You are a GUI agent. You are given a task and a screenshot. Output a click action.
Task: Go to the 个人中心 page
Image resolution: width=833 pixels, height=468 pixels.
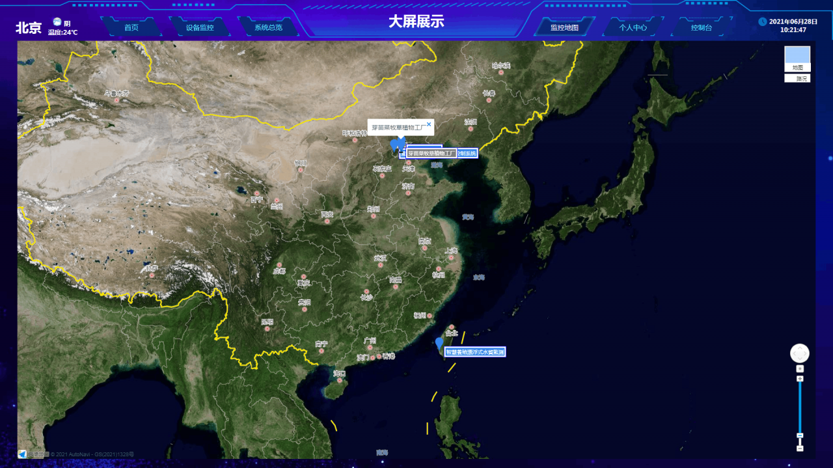coord(633,27)
